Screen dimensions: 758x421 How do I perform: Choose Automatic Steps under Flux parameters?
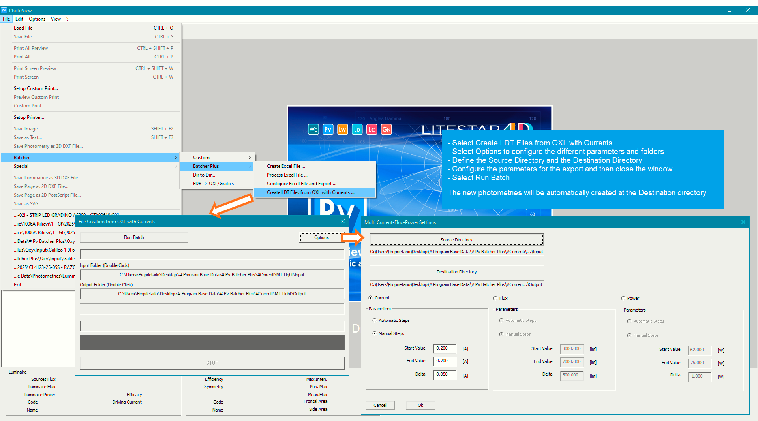point(501,320)
